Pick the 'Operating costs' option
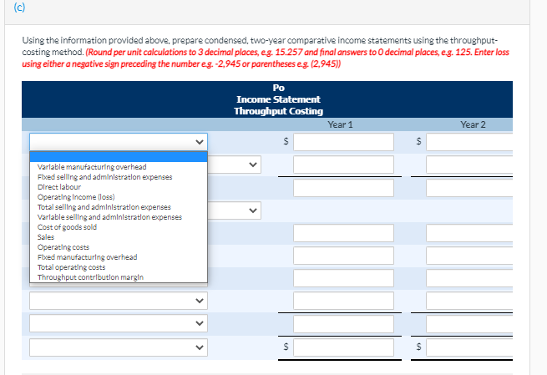Screen dimensions: 547x375 pos(119,247)
